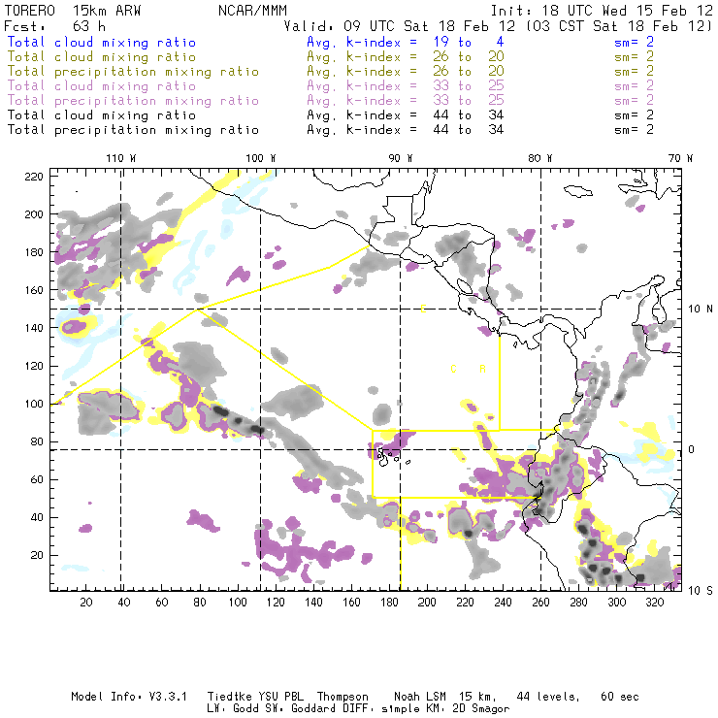Select purple 'Total precipitation mixing ratio' legend line
Viewport: 718px width, 718px height.
(x=133, y=101)
